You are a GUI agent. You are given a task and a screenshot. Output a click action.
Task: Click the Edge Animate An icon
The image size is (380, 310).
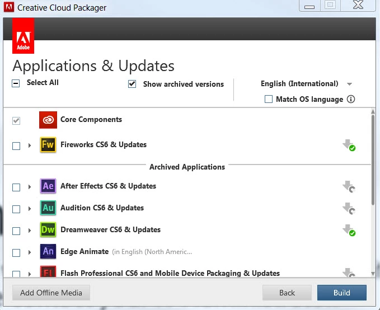(x=48, y=251)
